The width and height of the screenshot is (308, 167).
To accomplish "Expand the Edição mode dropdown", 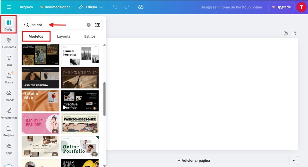I will tap(90, 7).
